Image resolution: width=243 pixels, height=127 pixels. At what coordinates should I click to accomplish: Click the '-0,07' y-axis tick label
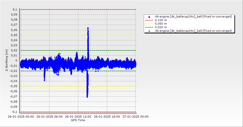(x=14, y=97)
